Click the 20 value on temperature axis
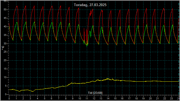 5,60
